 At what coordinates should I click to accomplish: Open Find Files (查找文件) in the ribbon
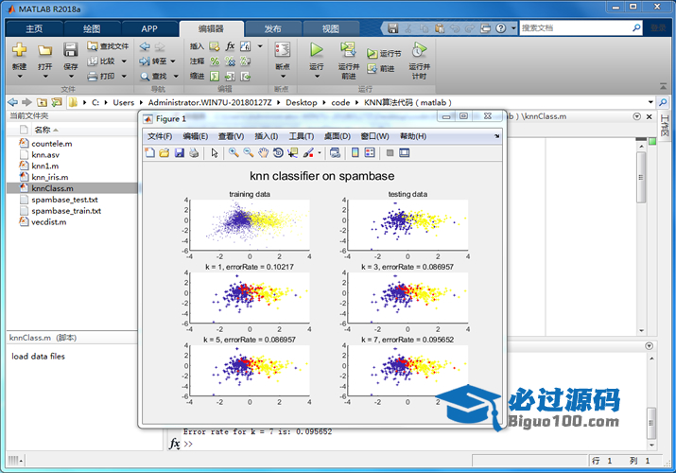(x=108, y=46)
